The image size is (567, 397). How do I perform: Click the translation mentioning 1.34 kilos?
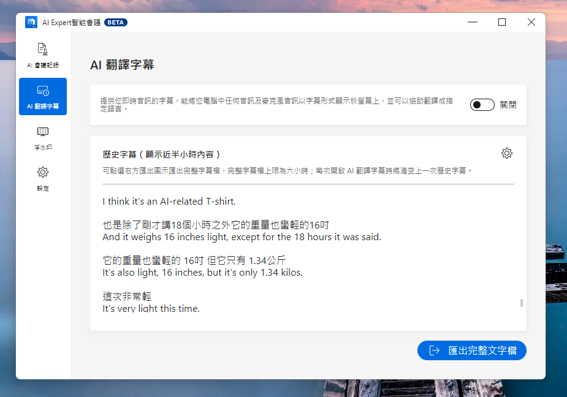(x=202, y=272)
